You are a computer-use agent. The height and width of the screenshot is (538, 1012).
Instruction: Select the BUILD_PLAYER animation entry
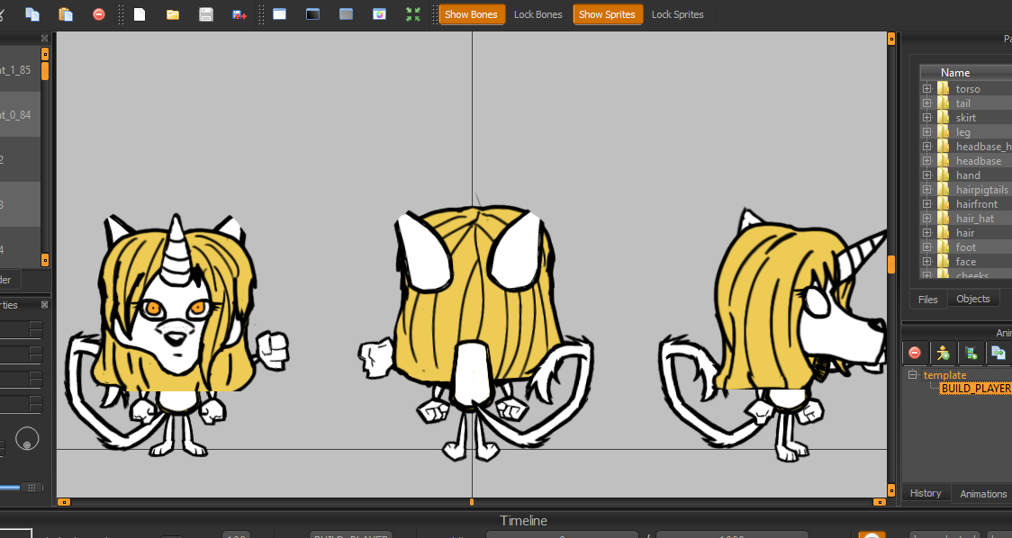pos(975,389)
